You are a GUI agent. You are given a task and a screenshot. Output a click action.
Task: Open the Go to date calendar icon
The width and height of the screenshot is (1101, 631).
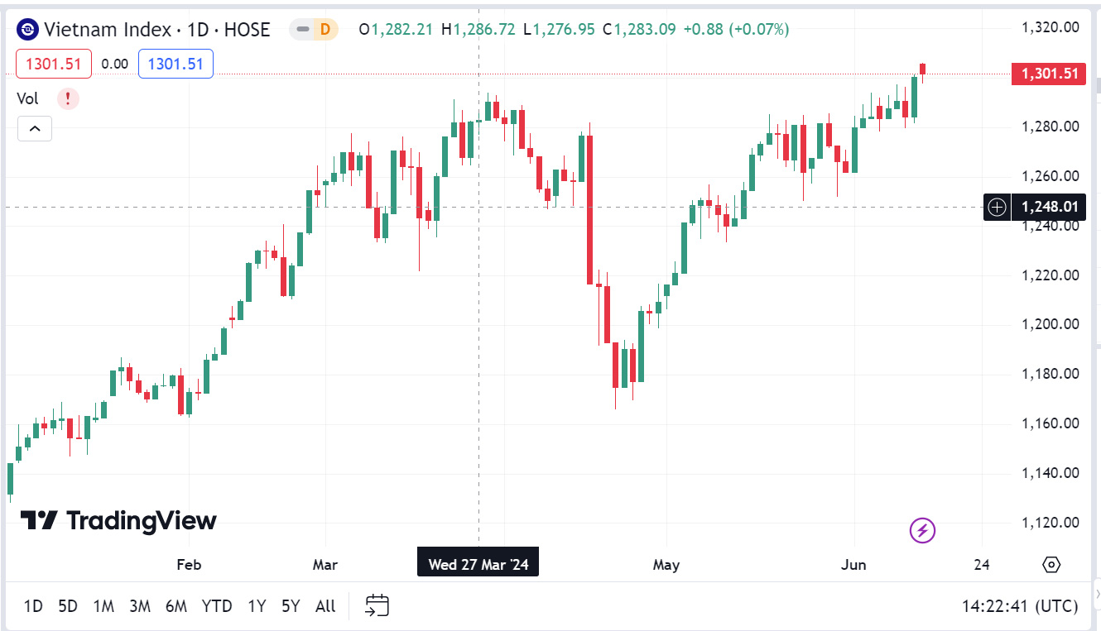[x=377, y=606]
